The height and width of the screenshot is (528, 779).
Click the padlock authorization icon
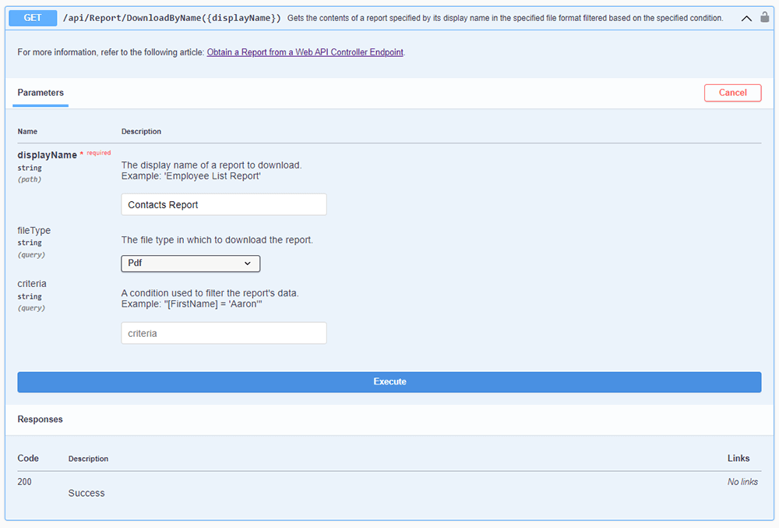coord(766,17)
